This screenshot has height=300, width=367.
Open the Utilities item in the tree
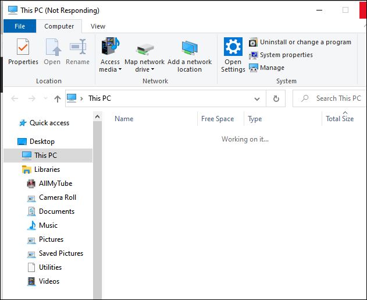click(x=44, y=267)
